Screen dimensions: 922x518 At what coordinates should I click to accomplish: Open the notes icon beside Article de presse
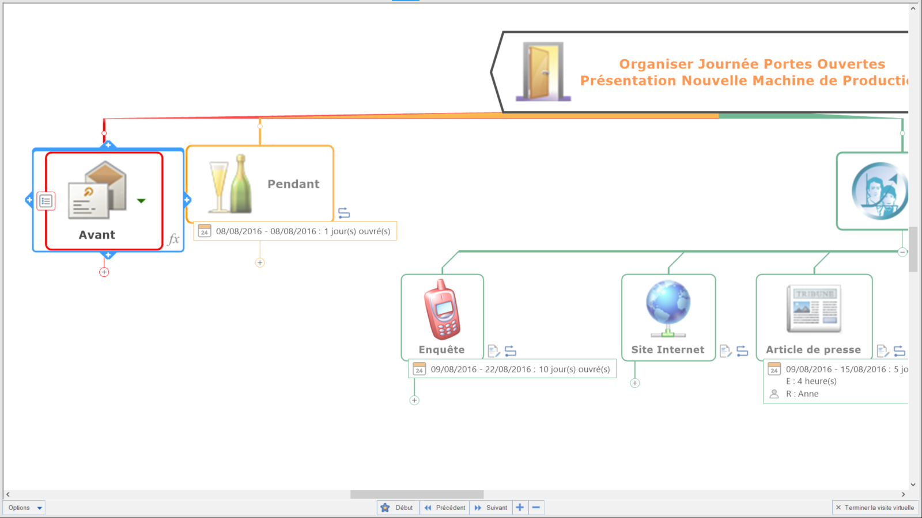[x=882, y=351]
